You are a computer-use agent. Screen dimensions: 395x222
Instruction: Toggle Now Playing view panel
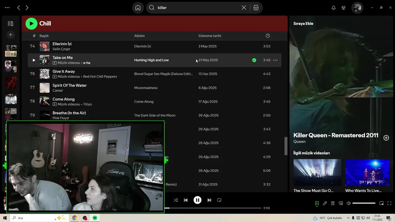pos(317,203)
